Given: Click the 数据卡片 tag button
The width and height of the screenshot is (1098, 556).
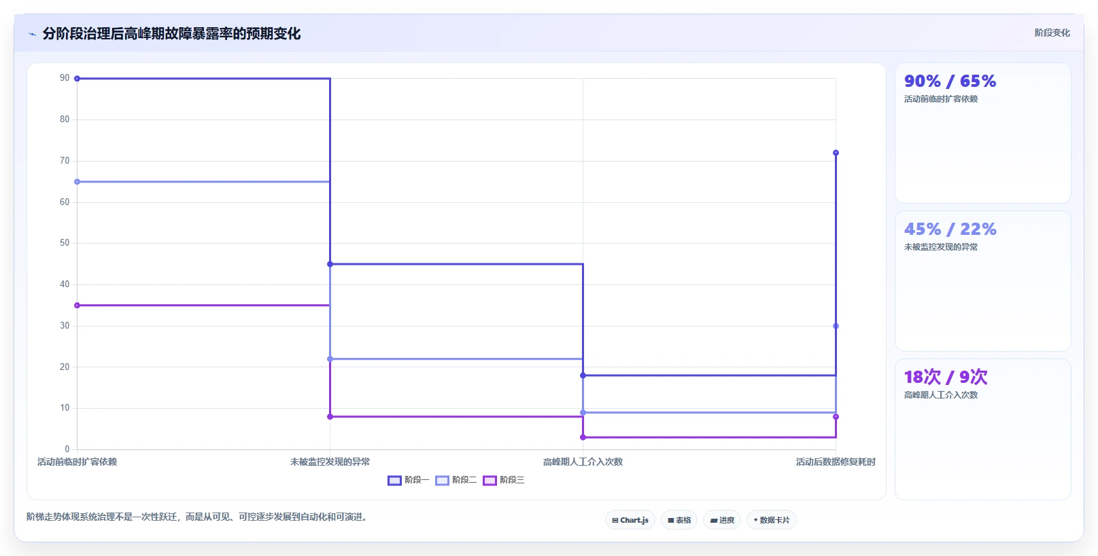Looking at the screenshot, I should [x=772, y=520].
